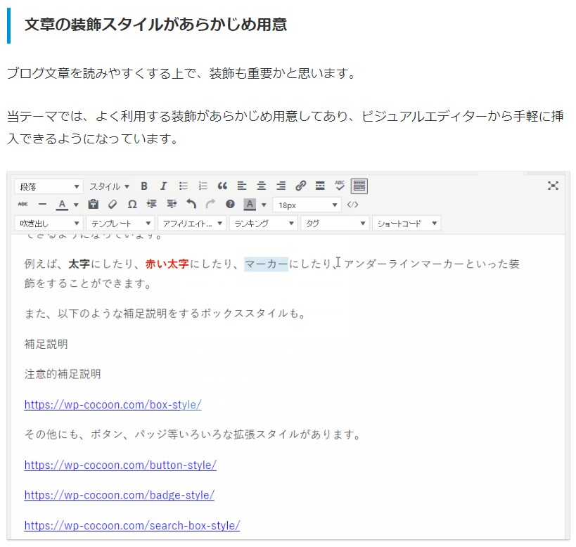Click the highlighted マーカー text
Image resolution: width=576 pixels, height=547 pixels.
(267, 264)
